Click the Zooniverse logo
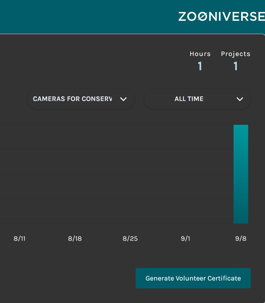Screen dimensions: 265x303 [222, 17]
